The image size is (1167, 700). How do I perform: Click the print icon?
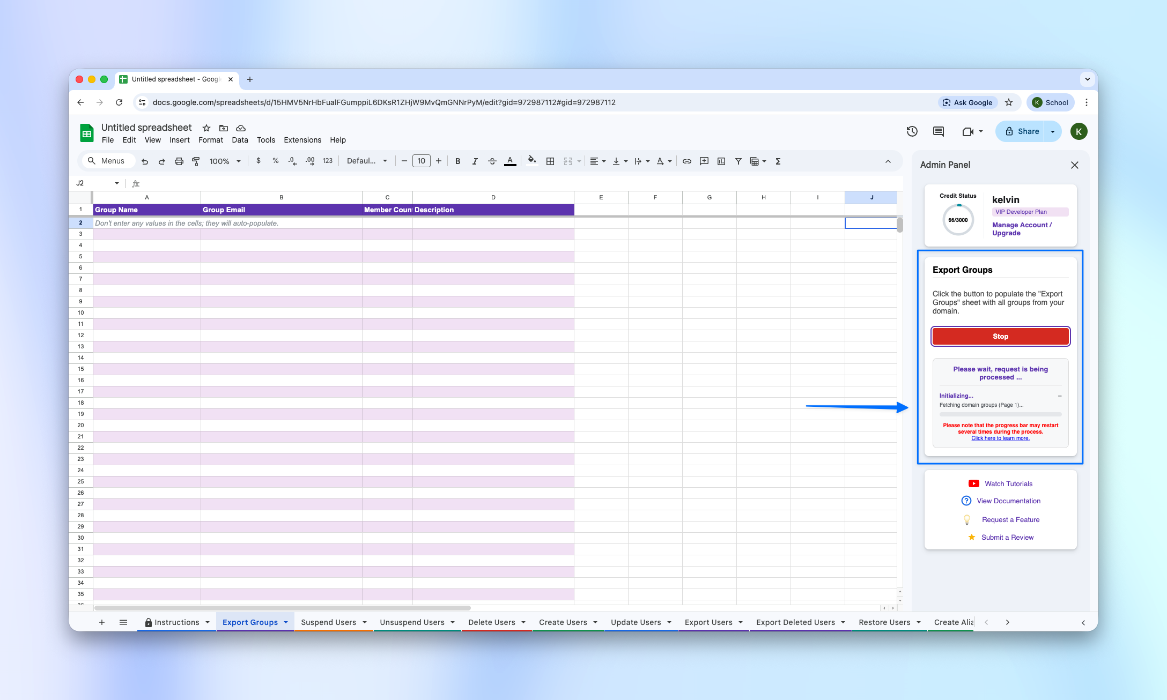click(179, 161)
